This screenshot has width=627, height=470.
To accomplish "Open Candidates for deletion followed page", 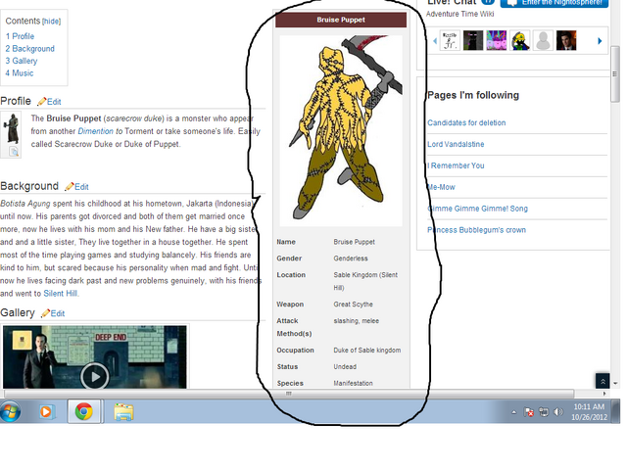I will point(466,122).
